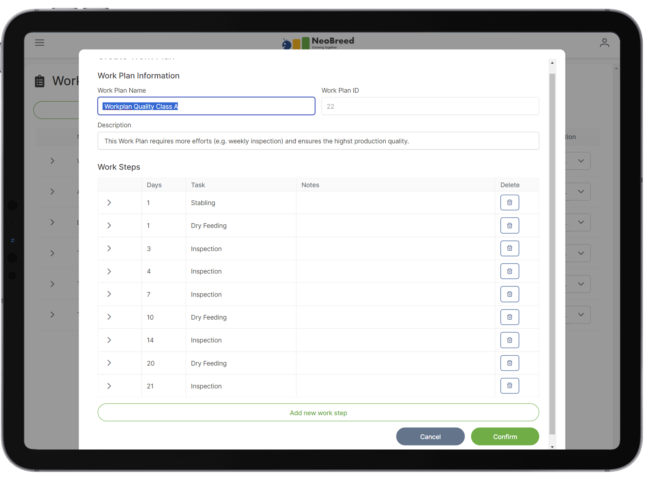Expand the day 1 Dry Feeding row
Viewport: 645px width, 484px height.
[x=109, y=225]
